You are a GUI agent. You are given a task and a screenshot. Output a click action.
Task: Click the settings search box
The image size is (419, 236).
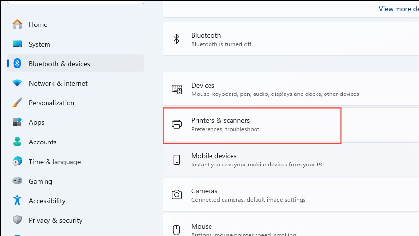click(x=76, y=2)
